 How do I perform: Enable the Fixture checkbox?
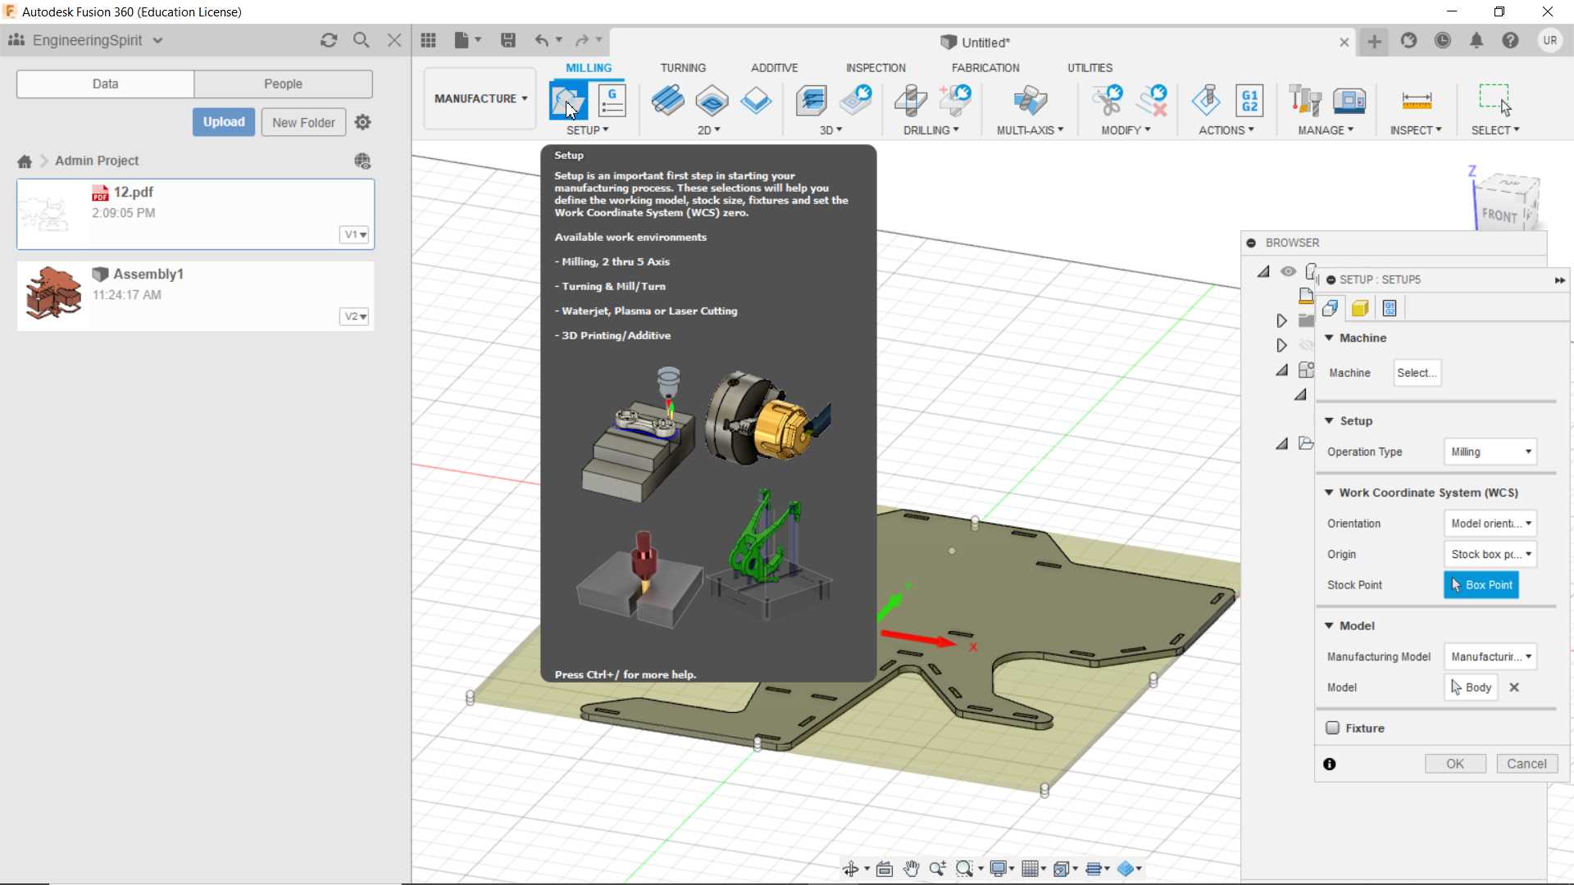click(1333, 728)
